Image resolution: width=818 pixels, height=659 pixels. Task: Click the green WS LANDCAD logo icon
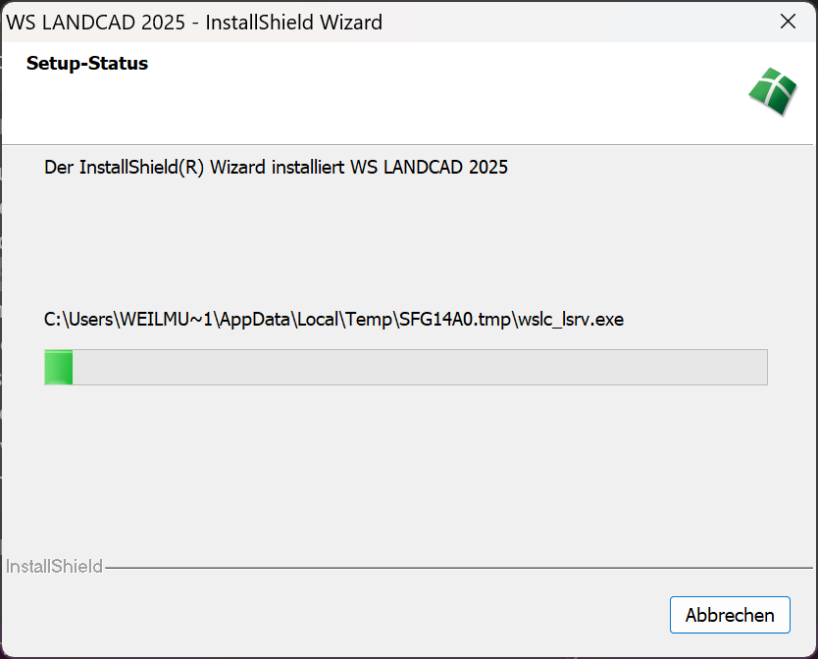pos(772,92)
